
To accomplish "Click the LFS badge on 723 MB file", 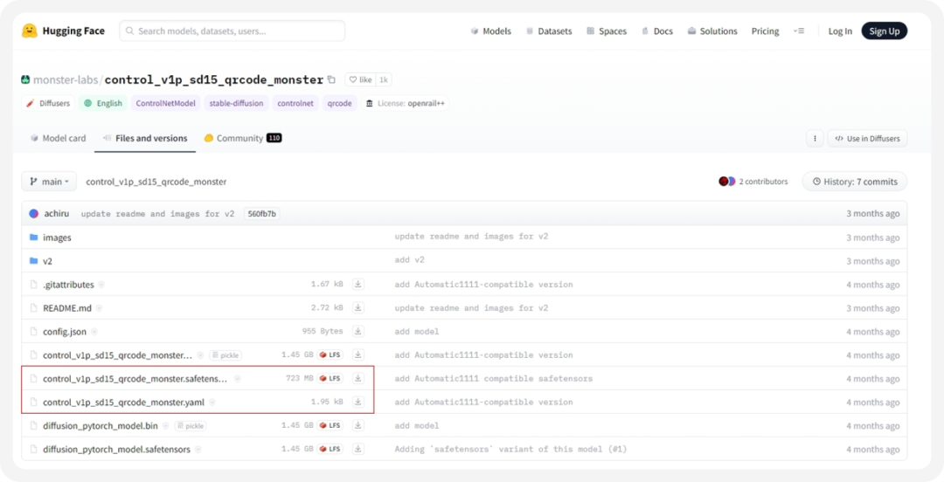I will coord(330,378).
